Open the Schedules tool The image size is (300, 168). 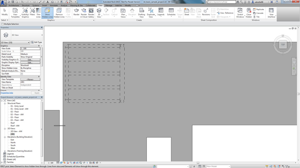171,12
